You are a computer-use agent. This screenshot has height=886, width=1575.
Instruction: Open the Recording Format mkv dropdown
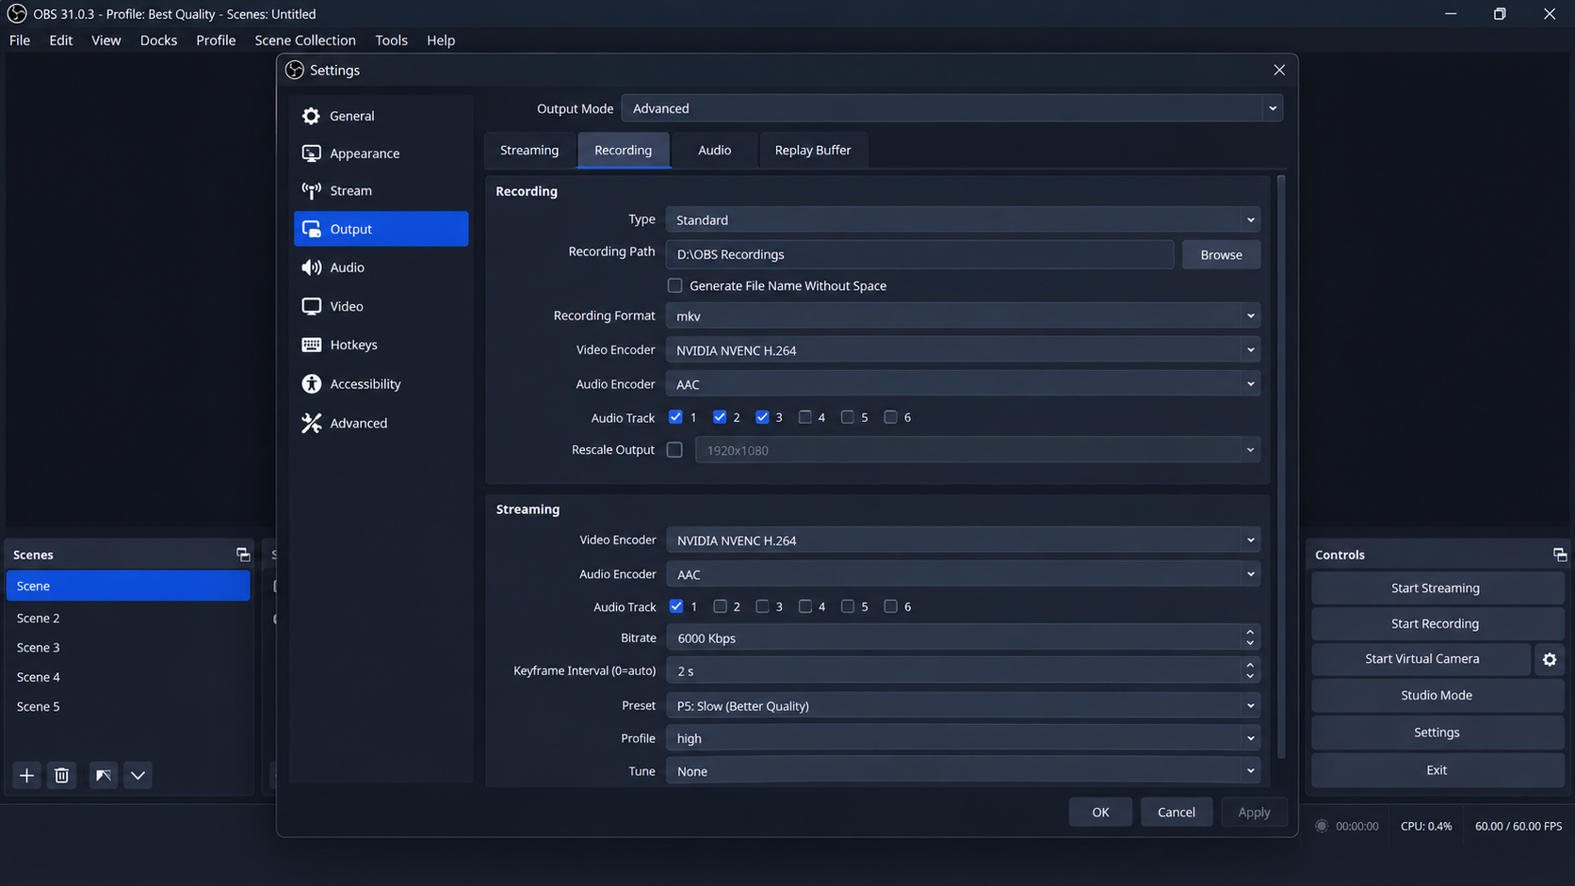[x=963, y=315]
